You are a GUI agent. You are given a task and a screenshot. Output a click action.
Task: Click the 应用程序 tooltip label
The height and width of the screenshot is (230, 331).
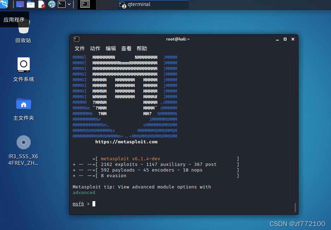pos(14,20)
